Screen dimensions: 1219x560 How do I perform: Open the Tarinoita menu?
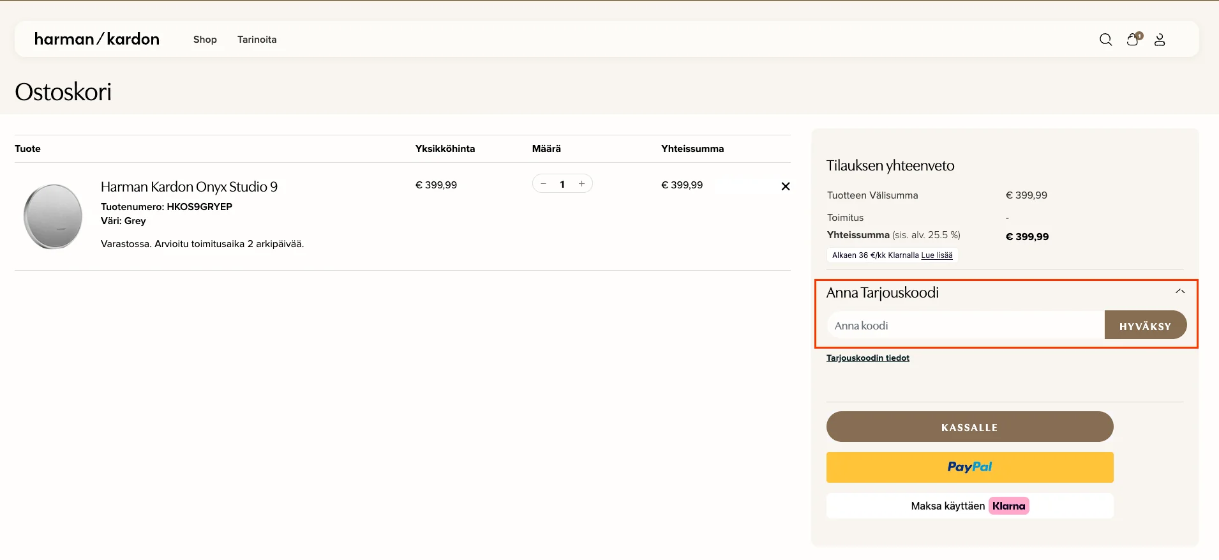tap(257, 40)
